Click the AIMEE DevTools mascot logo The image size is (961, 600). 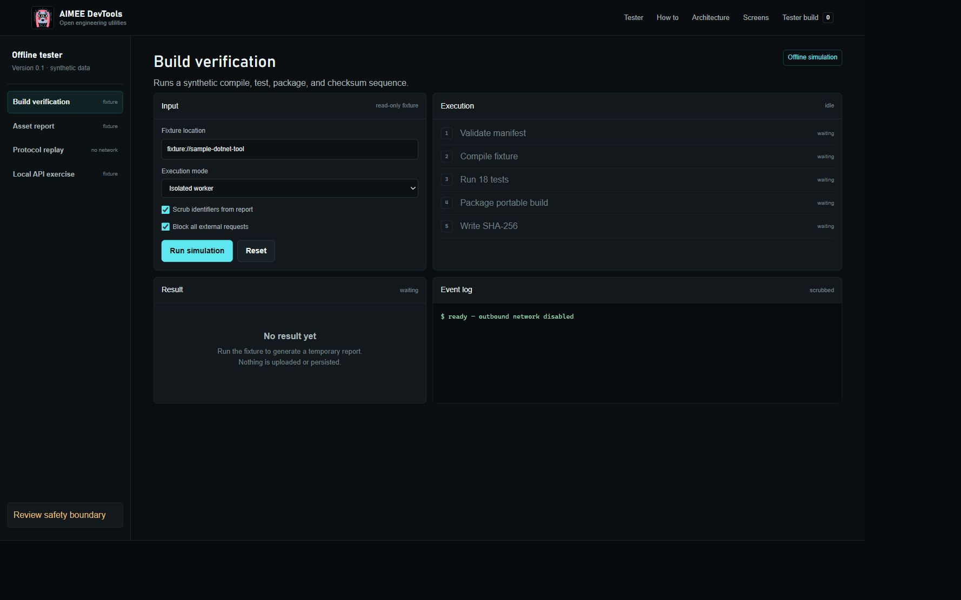42,18
